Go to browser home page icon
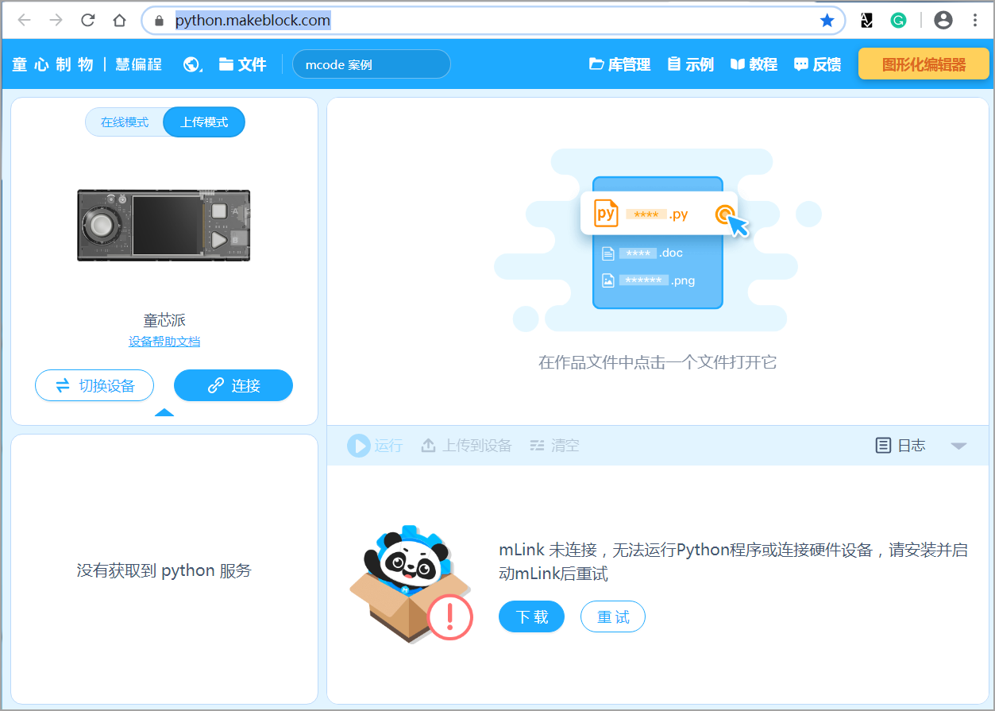The height and width of the screenshot is (711, 995). (119, 21)
